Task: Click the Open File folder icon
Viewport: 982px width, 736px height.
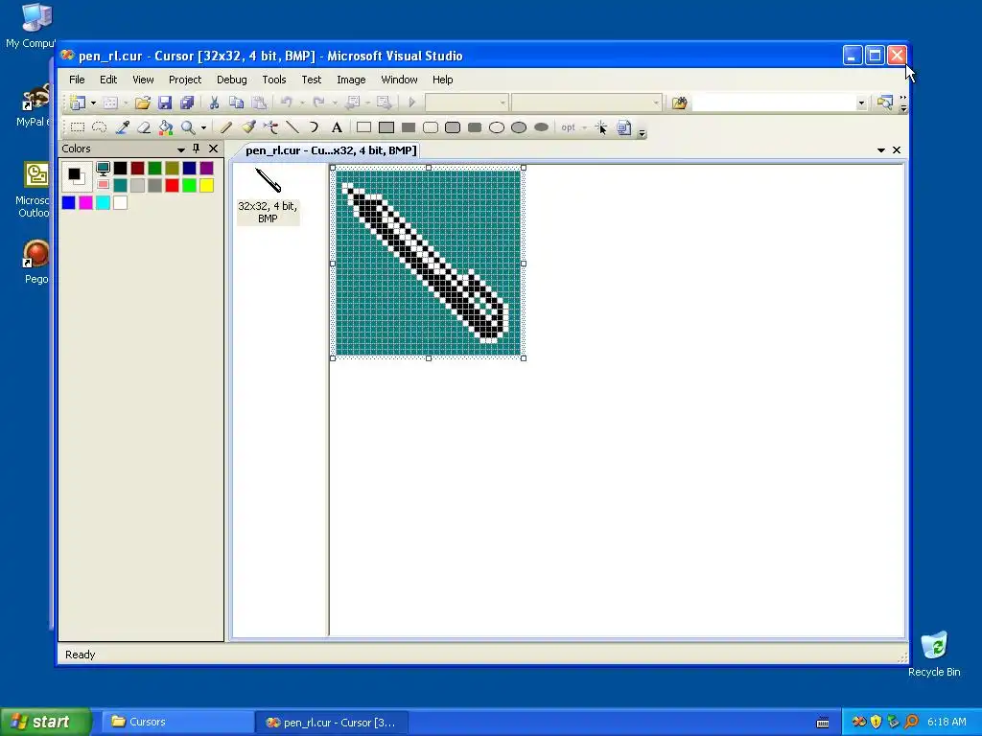Action: (x=143, y=103)
